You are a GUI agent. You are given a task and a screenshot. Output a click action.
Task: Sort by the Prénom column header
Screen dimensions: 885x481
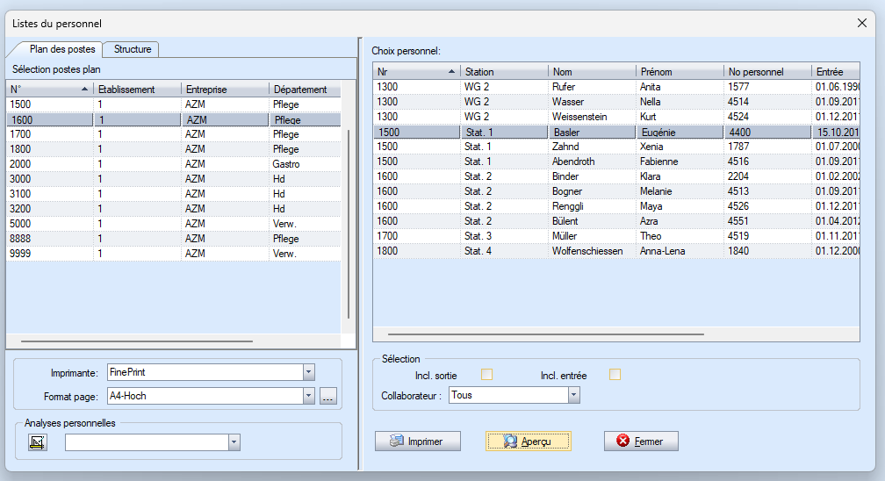click(679, 71)
